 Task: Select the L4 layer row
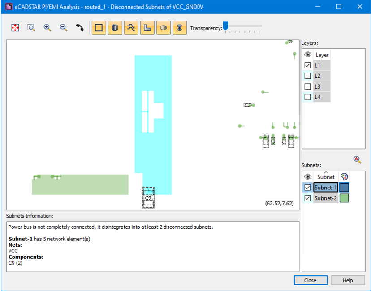(322, 97)
